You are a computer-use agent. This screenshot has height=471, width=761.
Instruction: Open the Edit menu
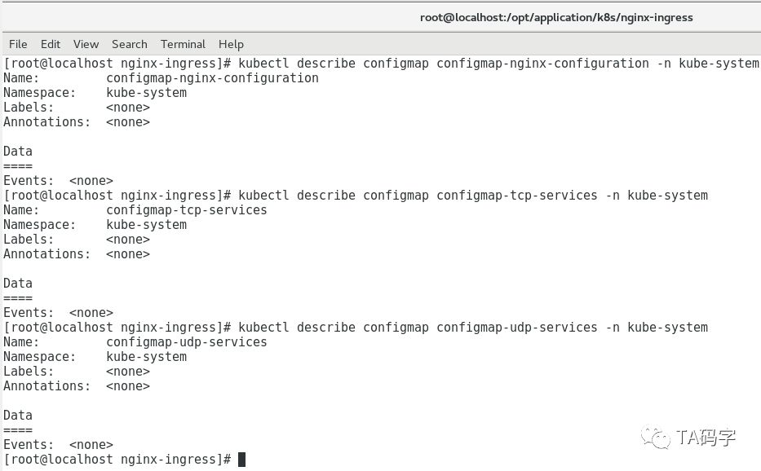51,44
